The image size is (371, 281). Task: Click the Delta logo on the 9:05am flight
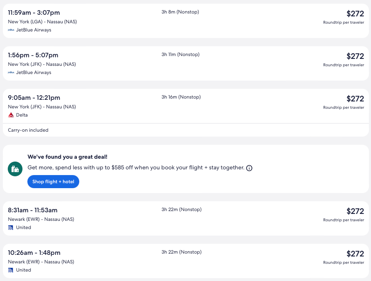point(11,115)
